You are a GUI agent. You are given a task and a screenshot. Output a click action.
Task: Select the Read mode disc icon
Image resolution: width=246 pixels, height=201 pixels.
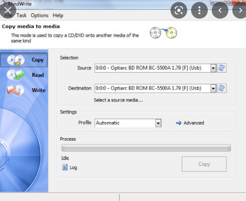(x=16, y=75)
